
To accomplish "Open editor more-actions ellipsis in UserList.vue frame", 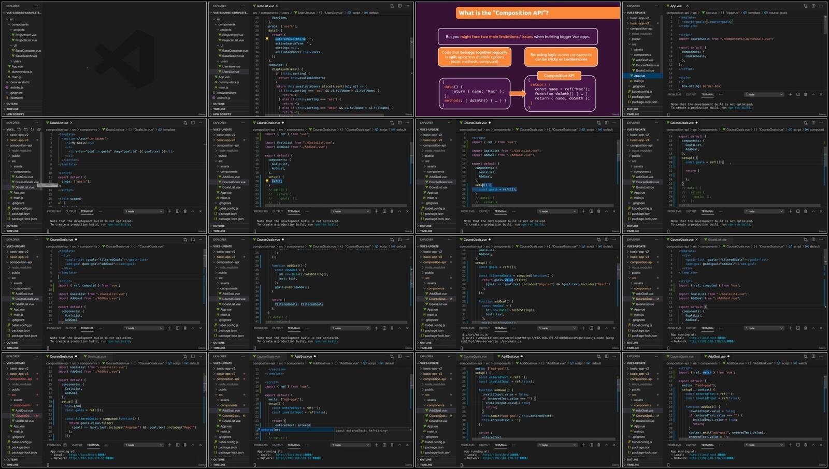I will tap(407, 6).
